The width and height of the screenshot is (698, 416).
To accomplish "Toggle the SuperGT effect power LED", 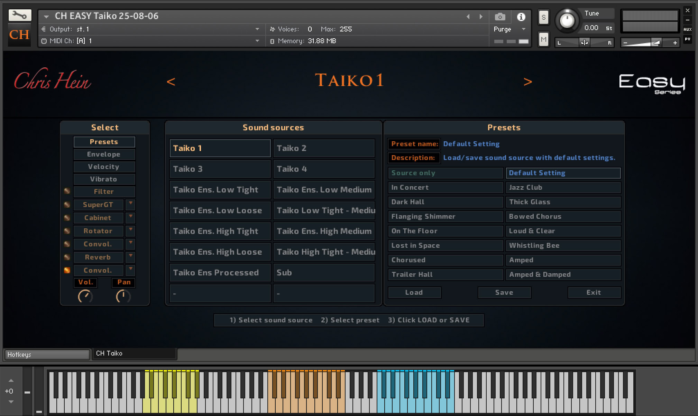I will (67, 205).
